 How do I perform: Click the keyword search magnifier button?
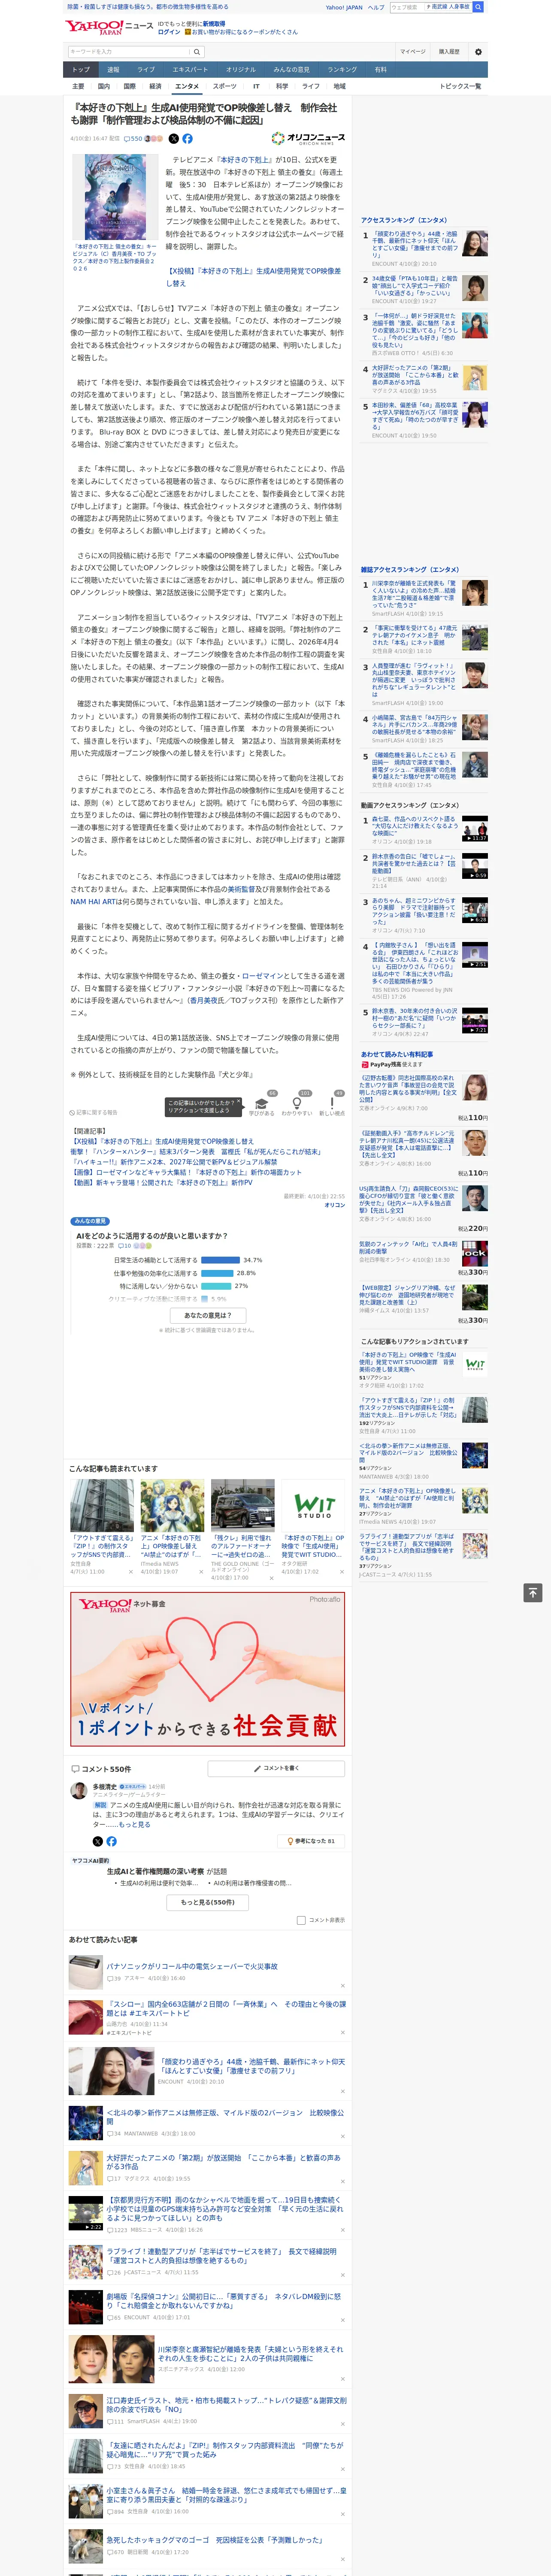196,52
